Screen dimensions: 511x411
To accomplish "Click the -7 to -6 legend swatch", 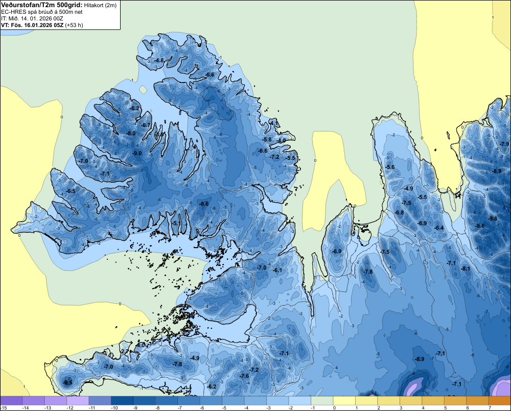I will pyautogui.click(x=189, y=401).
